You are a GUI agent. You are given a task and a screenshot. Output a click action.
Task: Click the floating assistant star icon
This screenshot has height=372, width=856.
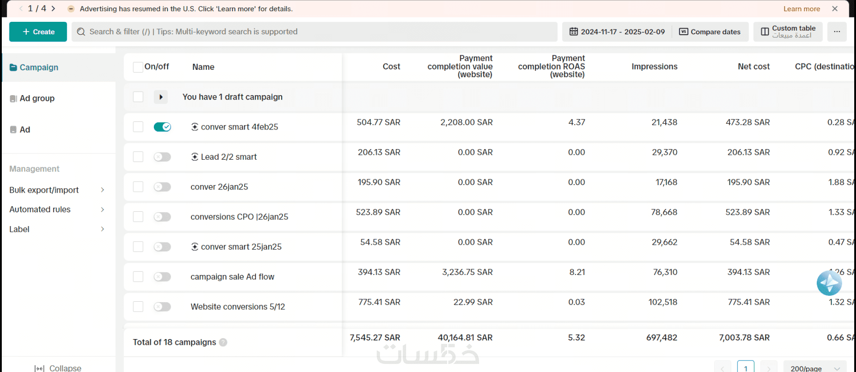829,283
